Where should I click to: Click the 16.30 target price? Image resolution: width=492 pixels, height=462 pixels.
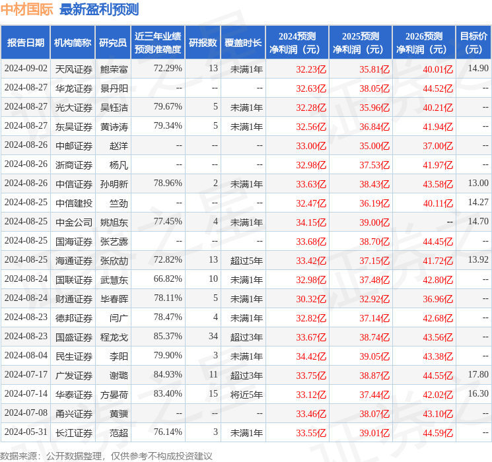(x=478, y=393)
